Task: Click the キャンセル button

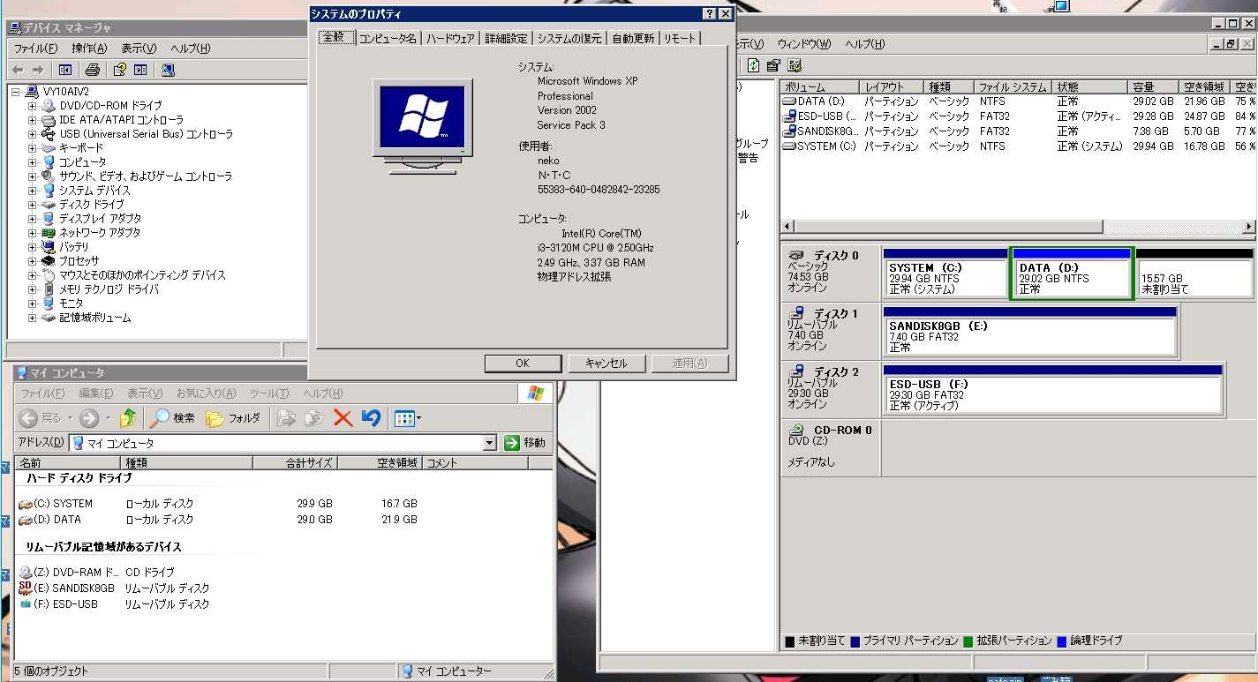Action: tap(606, 363)
